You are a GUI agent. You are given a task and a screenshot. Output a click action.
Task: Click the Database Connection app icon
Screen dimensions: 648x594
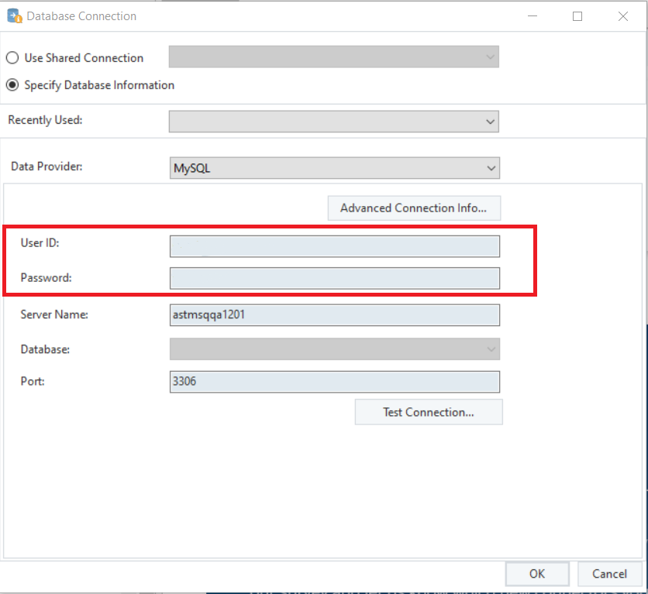[14, 15]
